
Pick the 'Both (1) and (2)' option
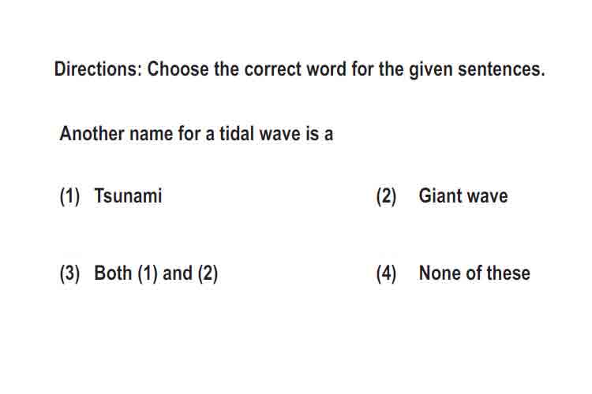(x=156, y=273)
